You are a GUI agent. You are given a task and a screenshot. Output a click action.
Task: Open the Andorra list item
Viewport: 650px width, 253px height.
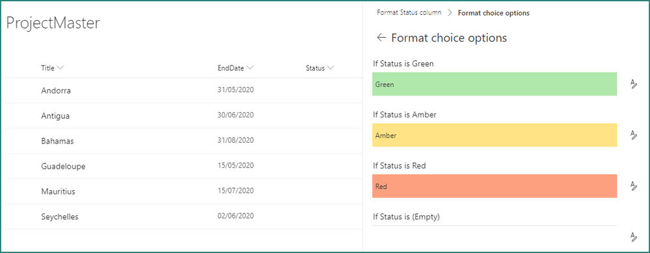(56, 91)
